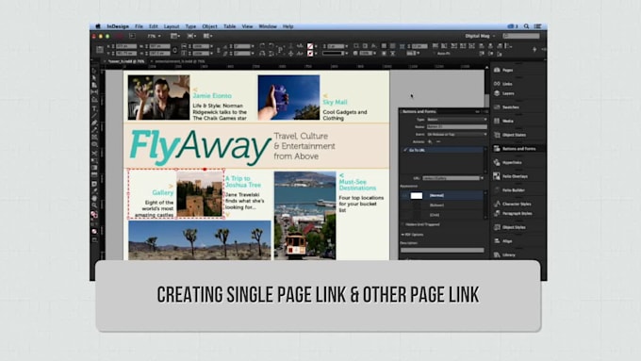This screenshot has width=641, height=361.
Task: Open the Links panel
Action: point(503,84)
